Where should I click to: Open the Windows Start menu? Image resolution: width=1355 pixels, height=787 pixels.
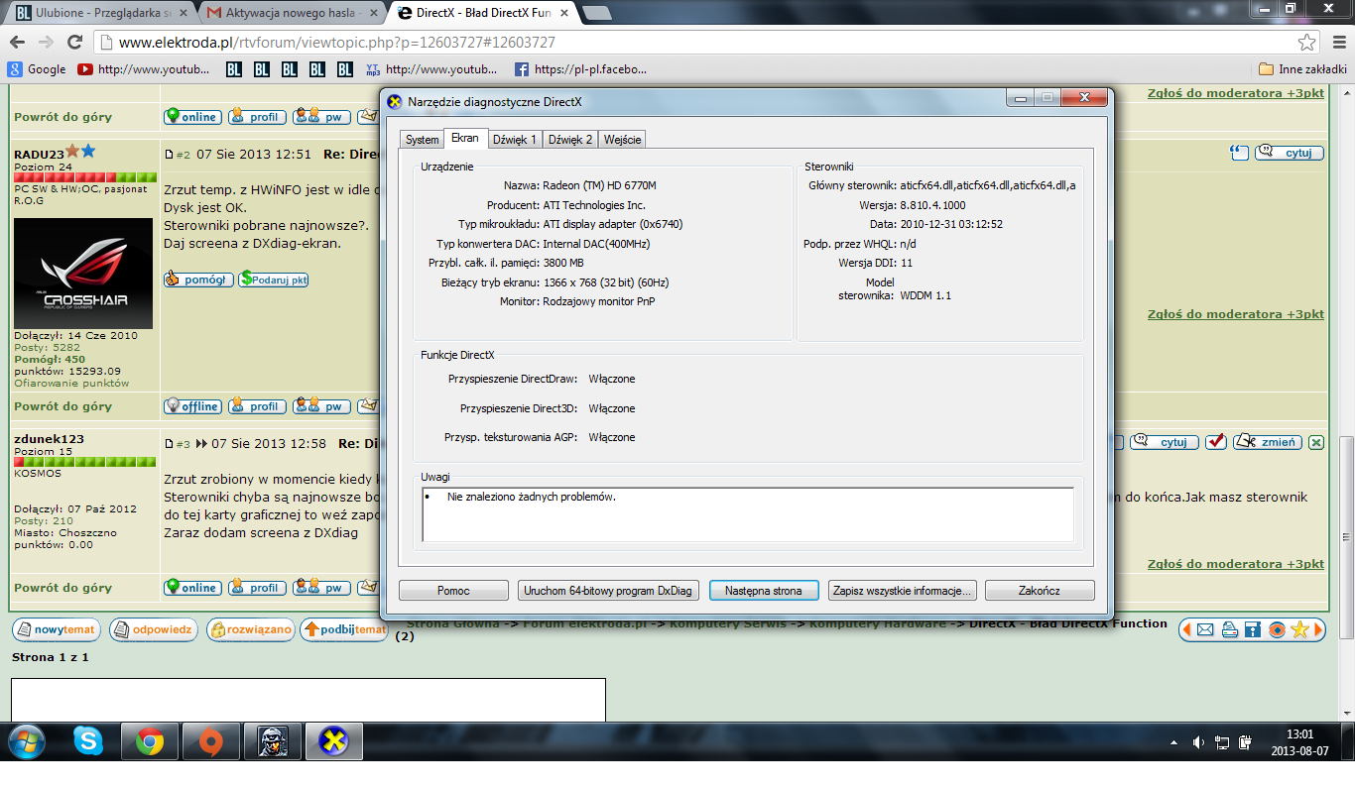tap(26, 741)
